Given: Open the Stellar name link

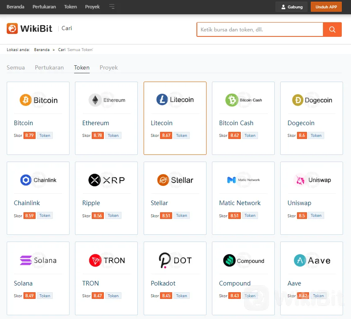Looking at the screenshot, I should [159, 203].
